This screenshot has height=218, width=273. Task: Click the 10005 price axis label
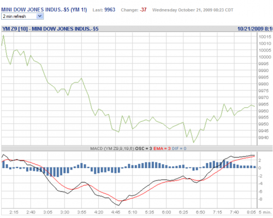[x=265, y=50]
